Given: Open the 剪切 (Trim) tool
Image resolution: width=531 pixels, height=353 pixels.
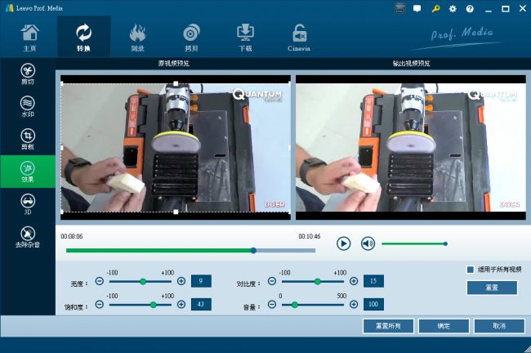Looking at the screenshot, I should pos(28,74).
